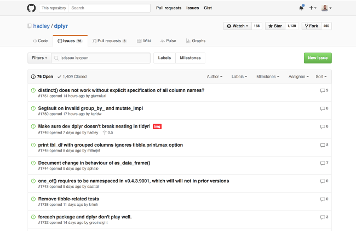The height and width of the screenshot is (231, 356).
Task: Click the open-issue icon for issue #1746
Action: click(33, 126)
